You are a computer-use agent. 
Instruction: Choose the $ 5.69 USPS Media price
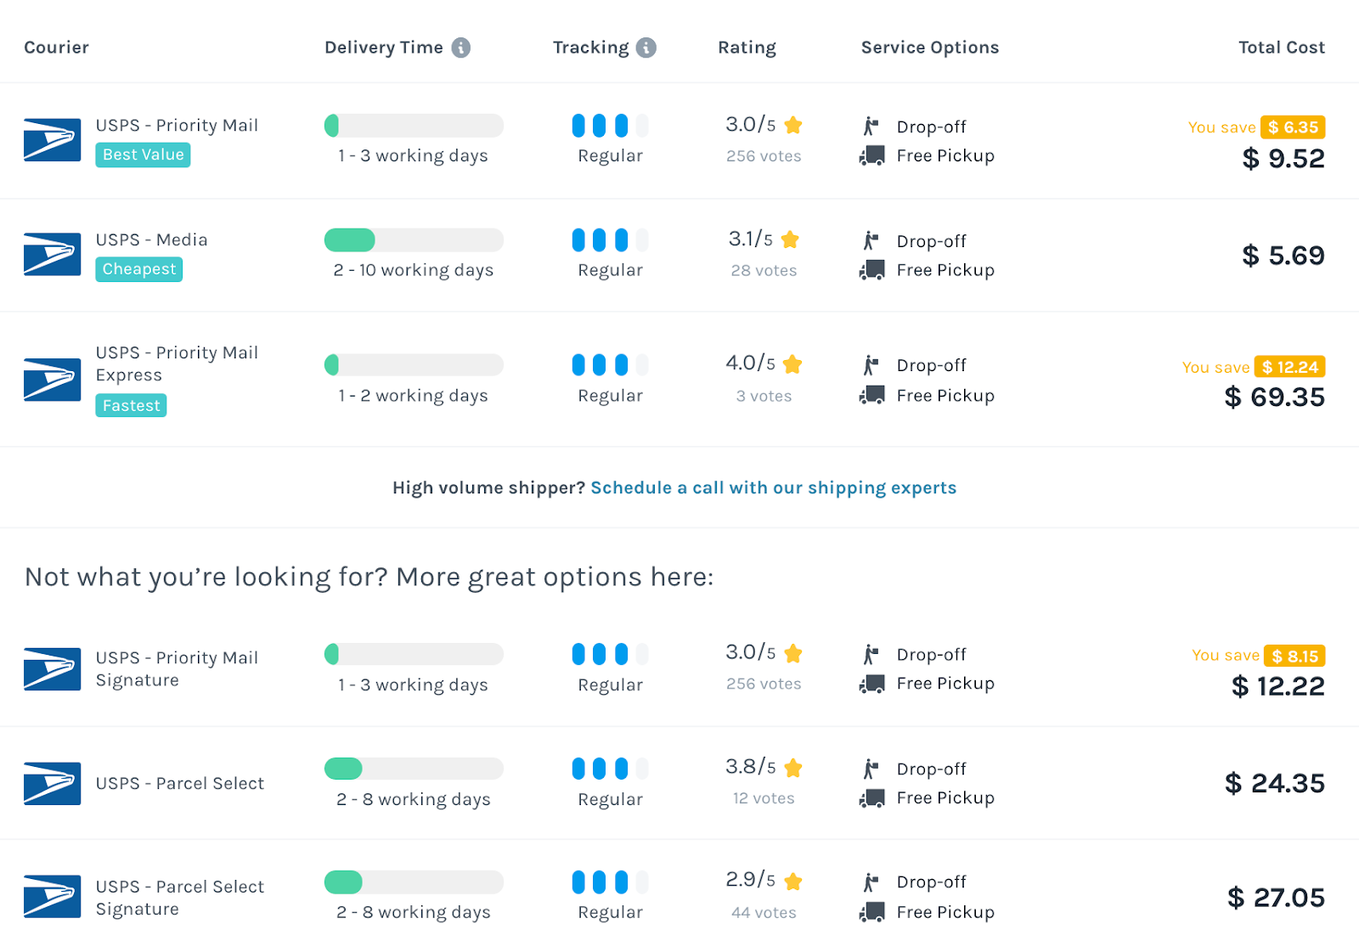[1283, 256]
